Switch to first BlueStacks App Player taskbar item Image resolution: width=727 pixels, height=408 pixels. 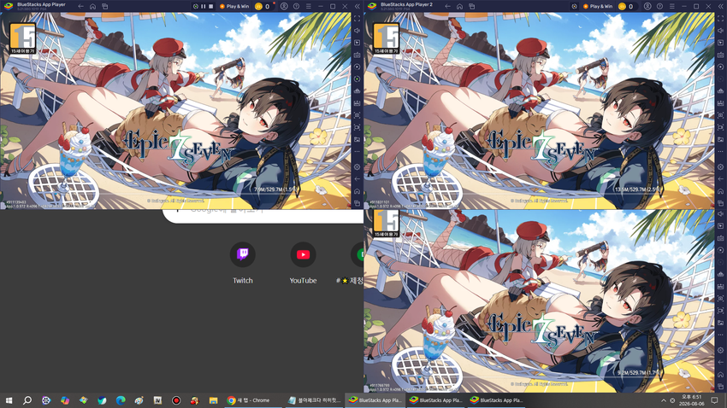coord(375,400)
